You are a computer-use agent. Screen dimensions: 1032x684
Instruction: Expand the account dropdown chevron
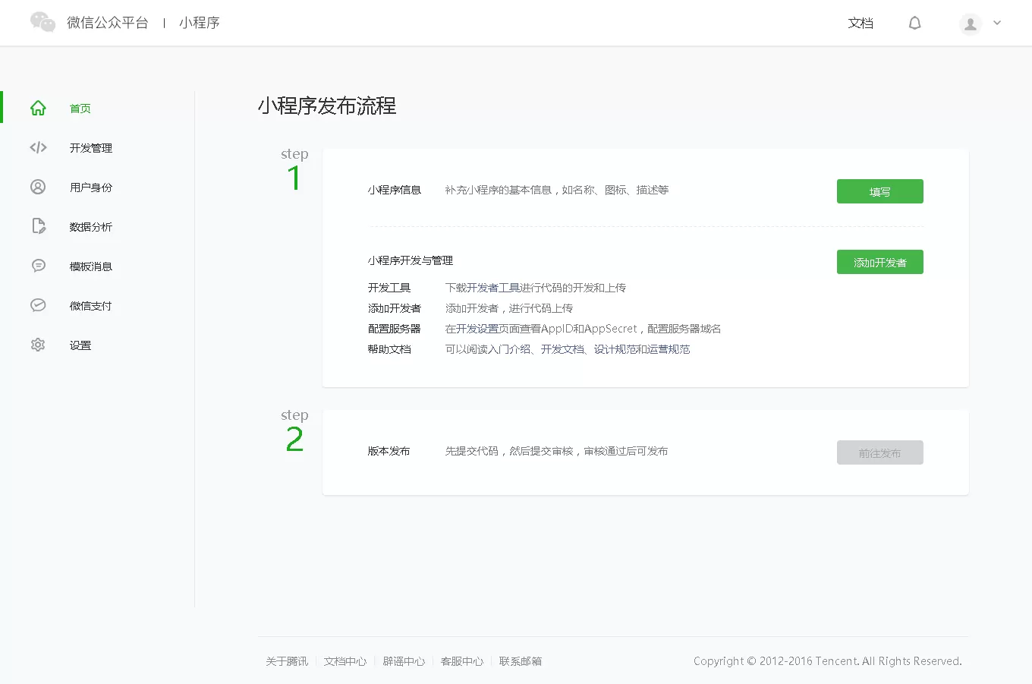tap(997, 23)
